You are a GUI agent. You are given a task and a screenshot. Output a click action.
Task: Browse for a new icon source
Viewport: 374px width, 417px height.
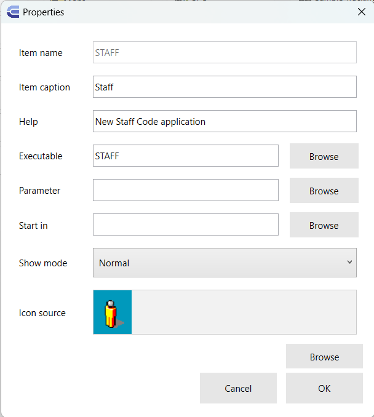324,357
